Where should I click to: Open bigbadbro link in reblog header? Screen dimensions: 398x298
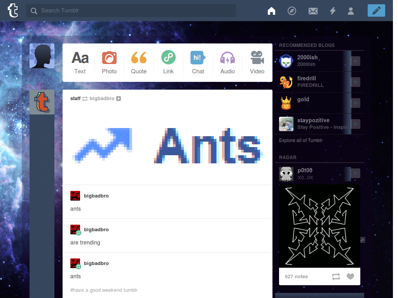(x=102, y=98)
